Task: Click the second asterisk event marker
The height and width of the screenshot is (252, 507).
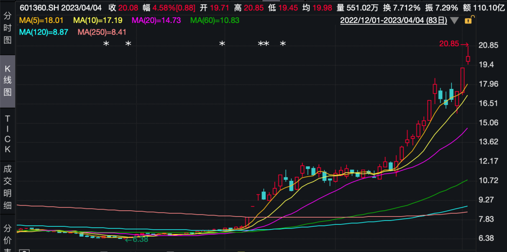Action: click(128, 44)
